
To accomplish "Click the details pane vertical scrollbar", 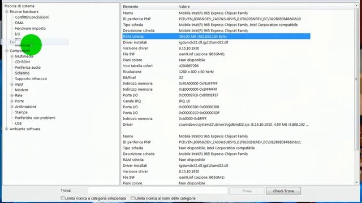I will (356, 80).
